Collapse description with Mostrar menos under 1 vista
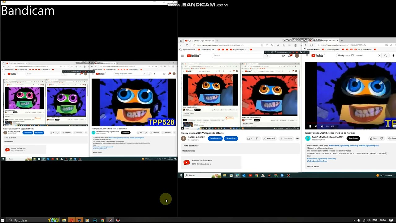The width and height of the screenshot is (396, 223). [x=189, y=151]
